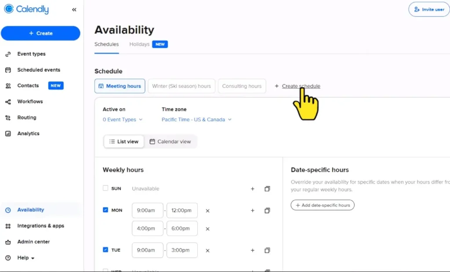Screen dimensions: 450x272
Task: Select the Calendar view tab
Action: tap(171, 141)
